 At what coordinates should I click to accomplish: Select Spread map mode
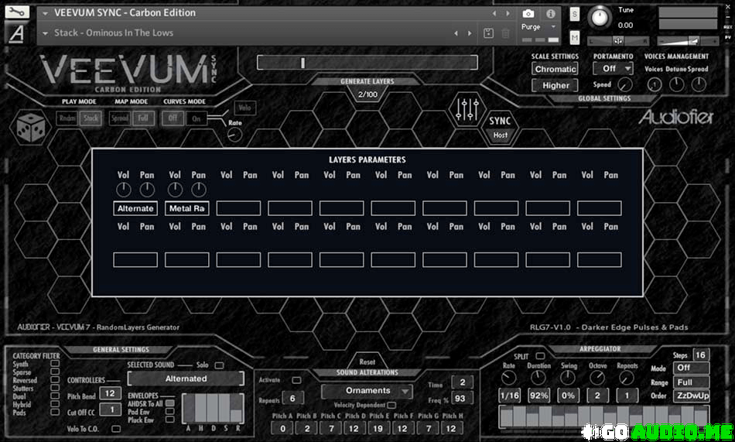pos(119,118)
